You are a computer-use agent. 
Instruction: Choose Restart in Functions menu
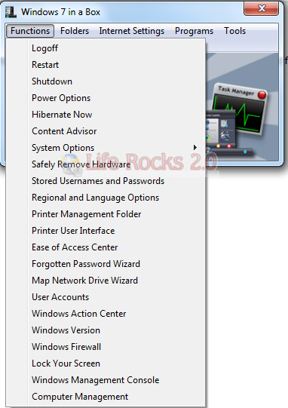(x=106, y=65)
